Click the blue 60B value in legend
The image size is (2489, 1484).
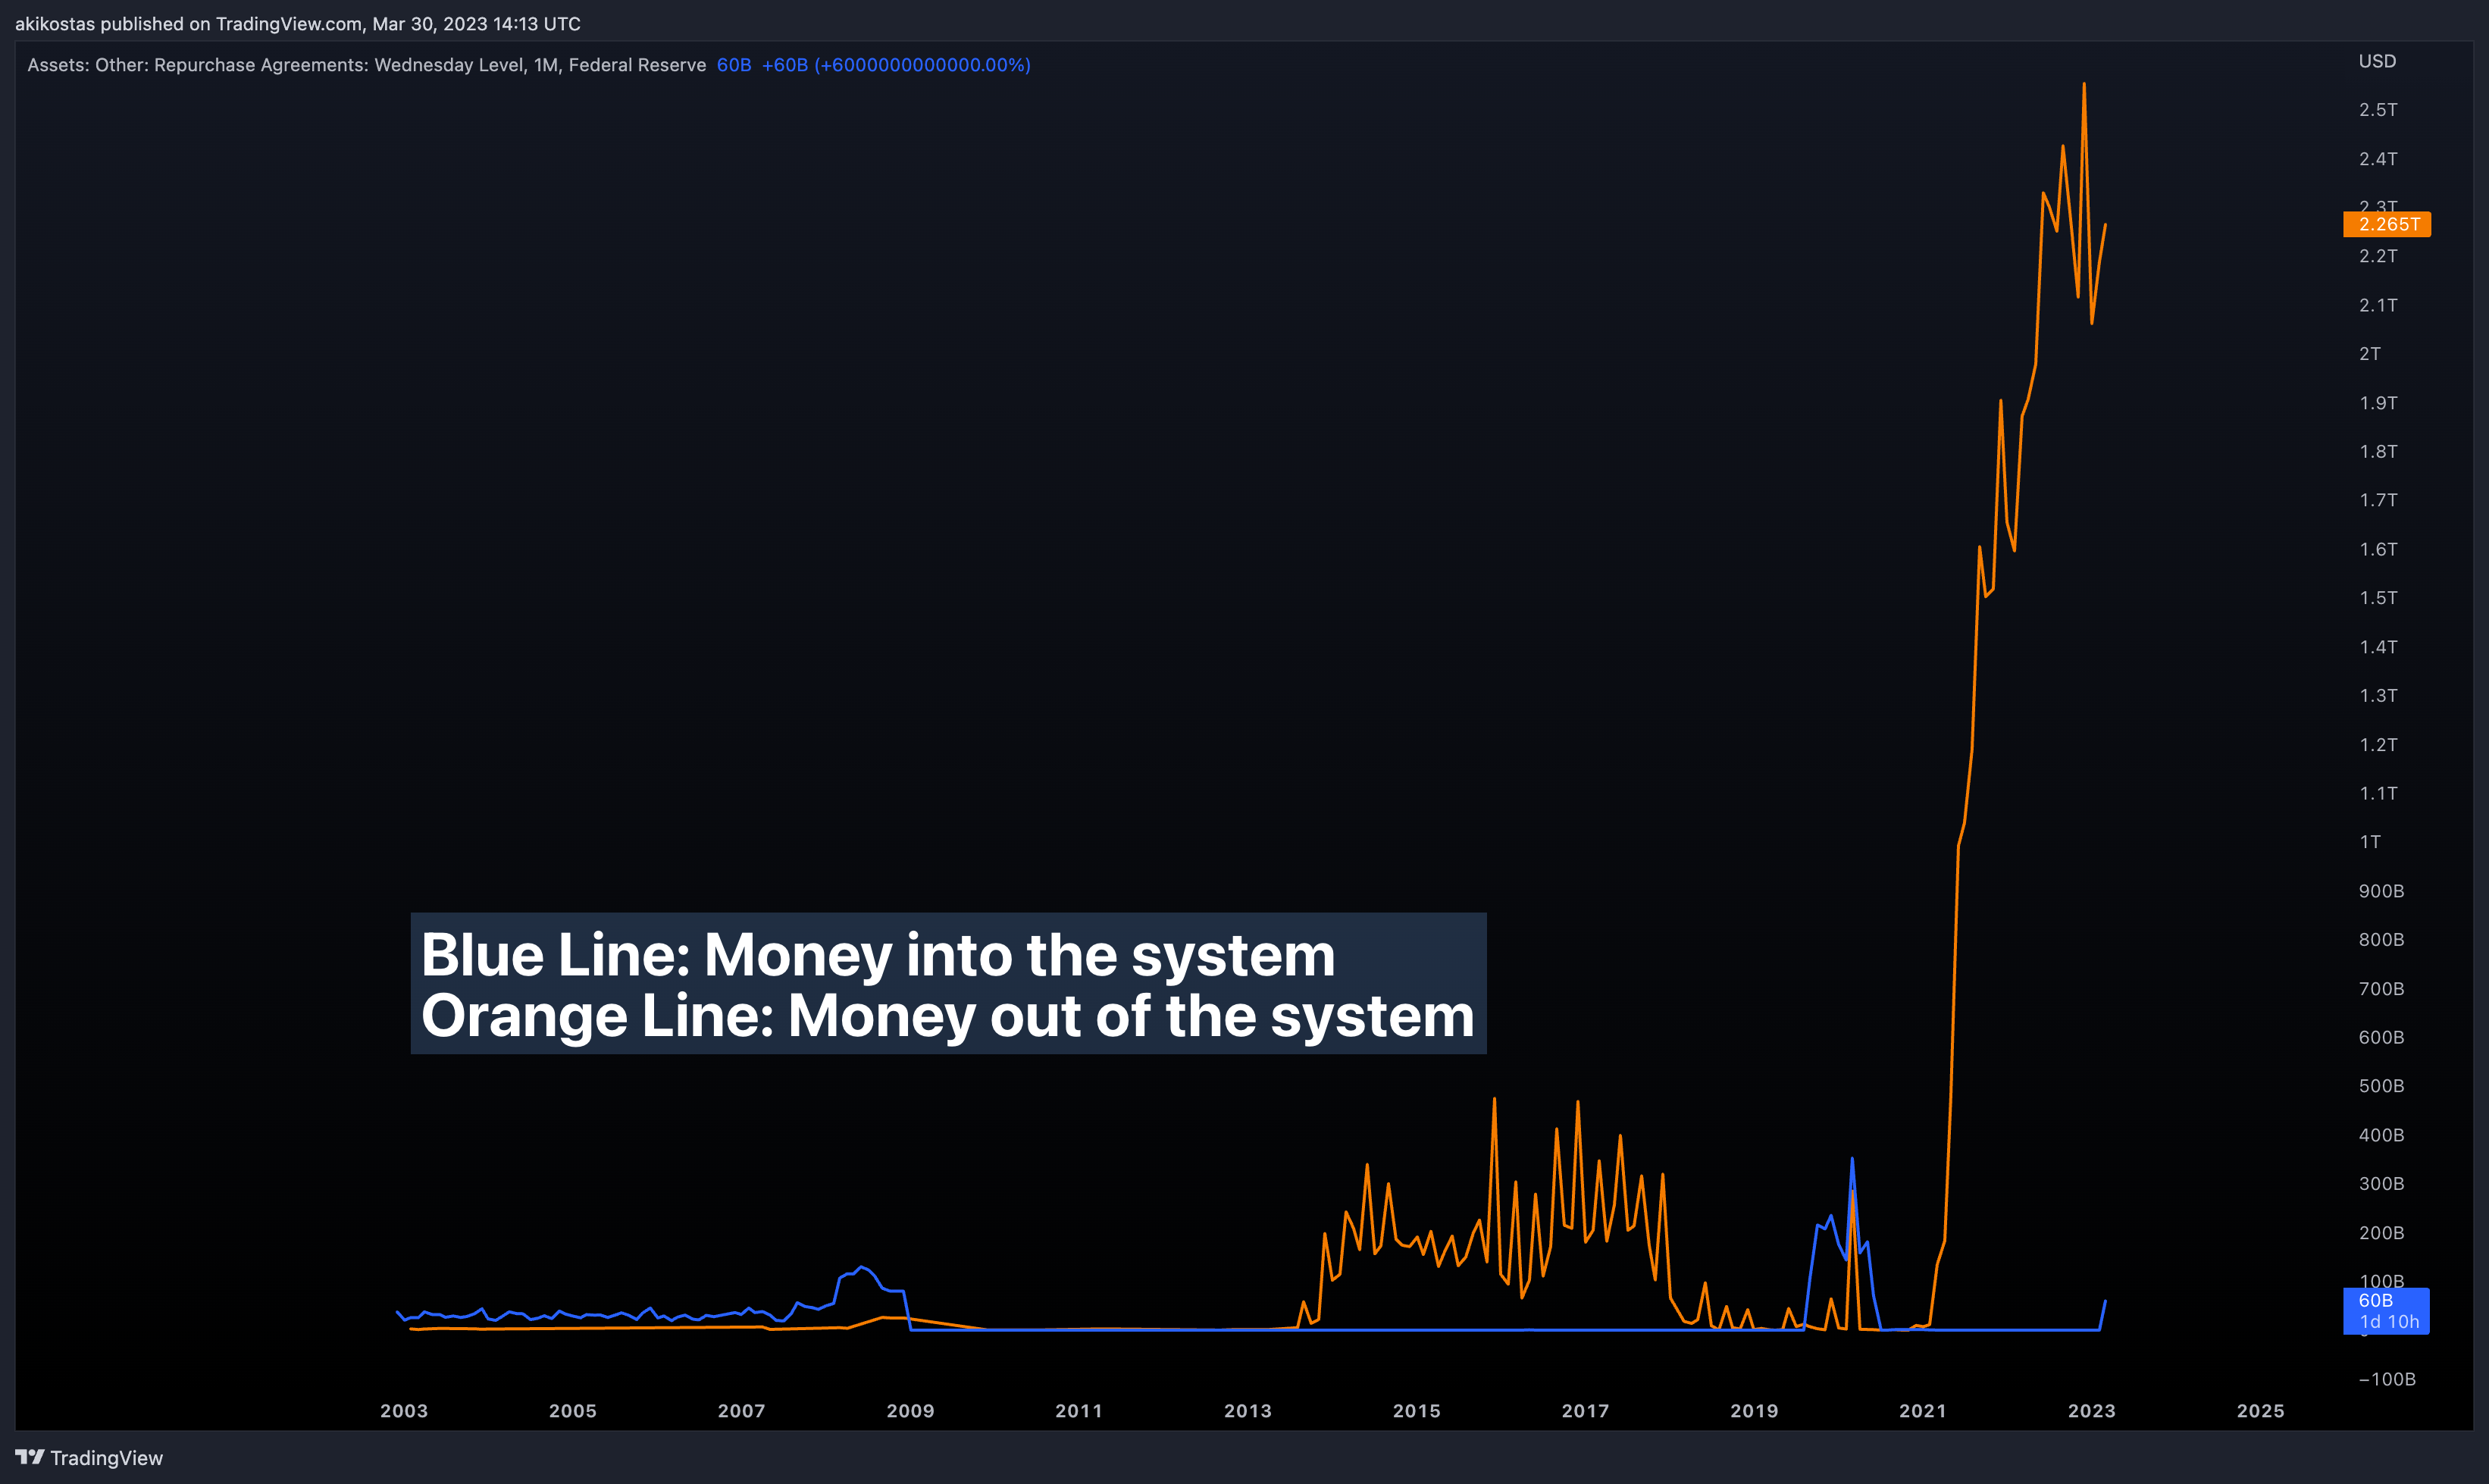(x=734, y=65)
